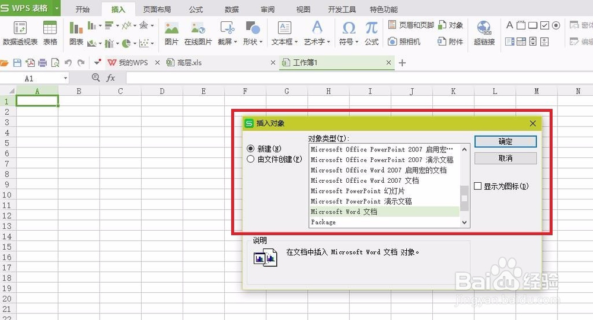Open the Name Box A1 dropdown arrow
Screen dimensions: 593x320
65,78
